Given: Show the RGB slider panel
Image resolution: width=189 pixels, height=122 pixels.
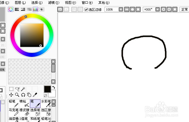Looking at the screenshot, I should pyautogui.click(x=17, y=9).
